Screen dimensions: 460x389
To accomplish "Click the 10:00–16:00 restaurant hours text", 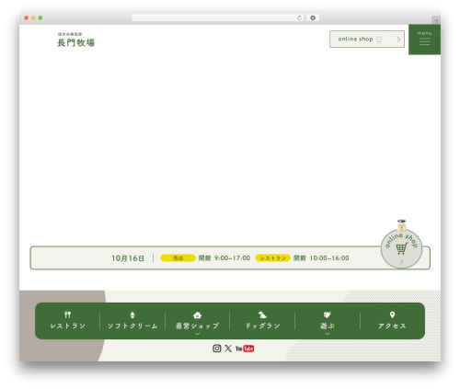I will click(x=329, y=258).
